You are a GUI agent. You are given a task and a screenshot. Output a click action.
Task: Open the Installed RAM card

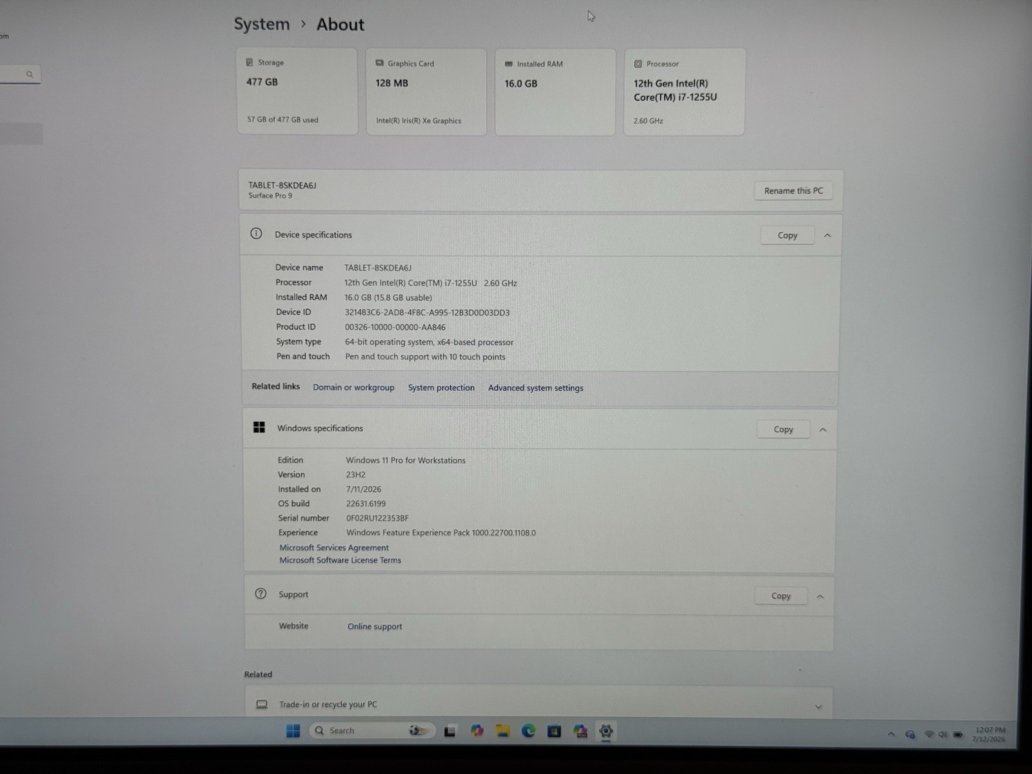[x=555, y=92]
